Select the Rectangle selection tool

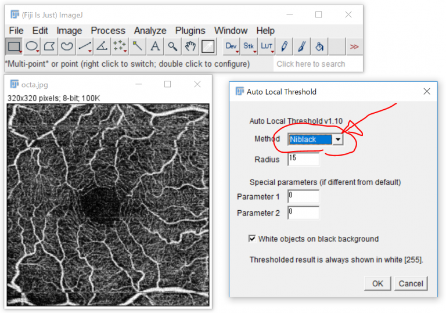[14, 46]
